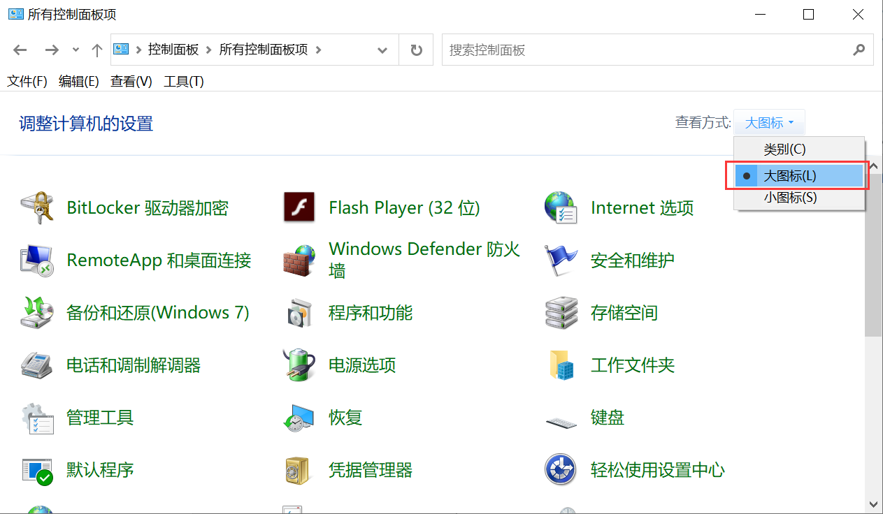Screen dimensions: 883x514
Task: Click the RemoteApp 和桌面连接 icon
Action: pyautogui.click(x=37, y=260)
